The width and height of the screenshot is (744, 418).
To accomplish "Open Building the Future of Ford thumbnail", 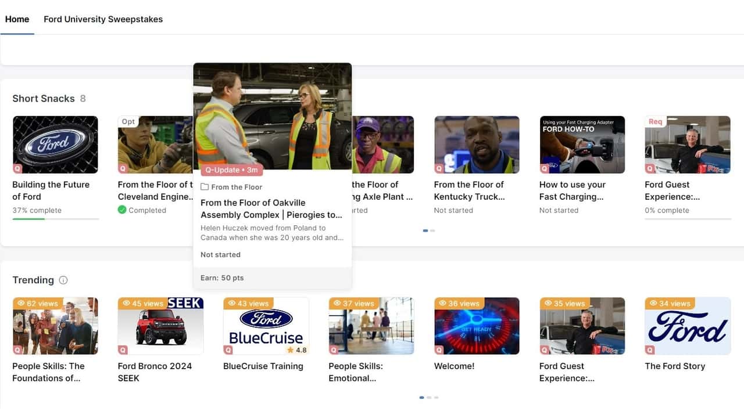I will [55, 145].
